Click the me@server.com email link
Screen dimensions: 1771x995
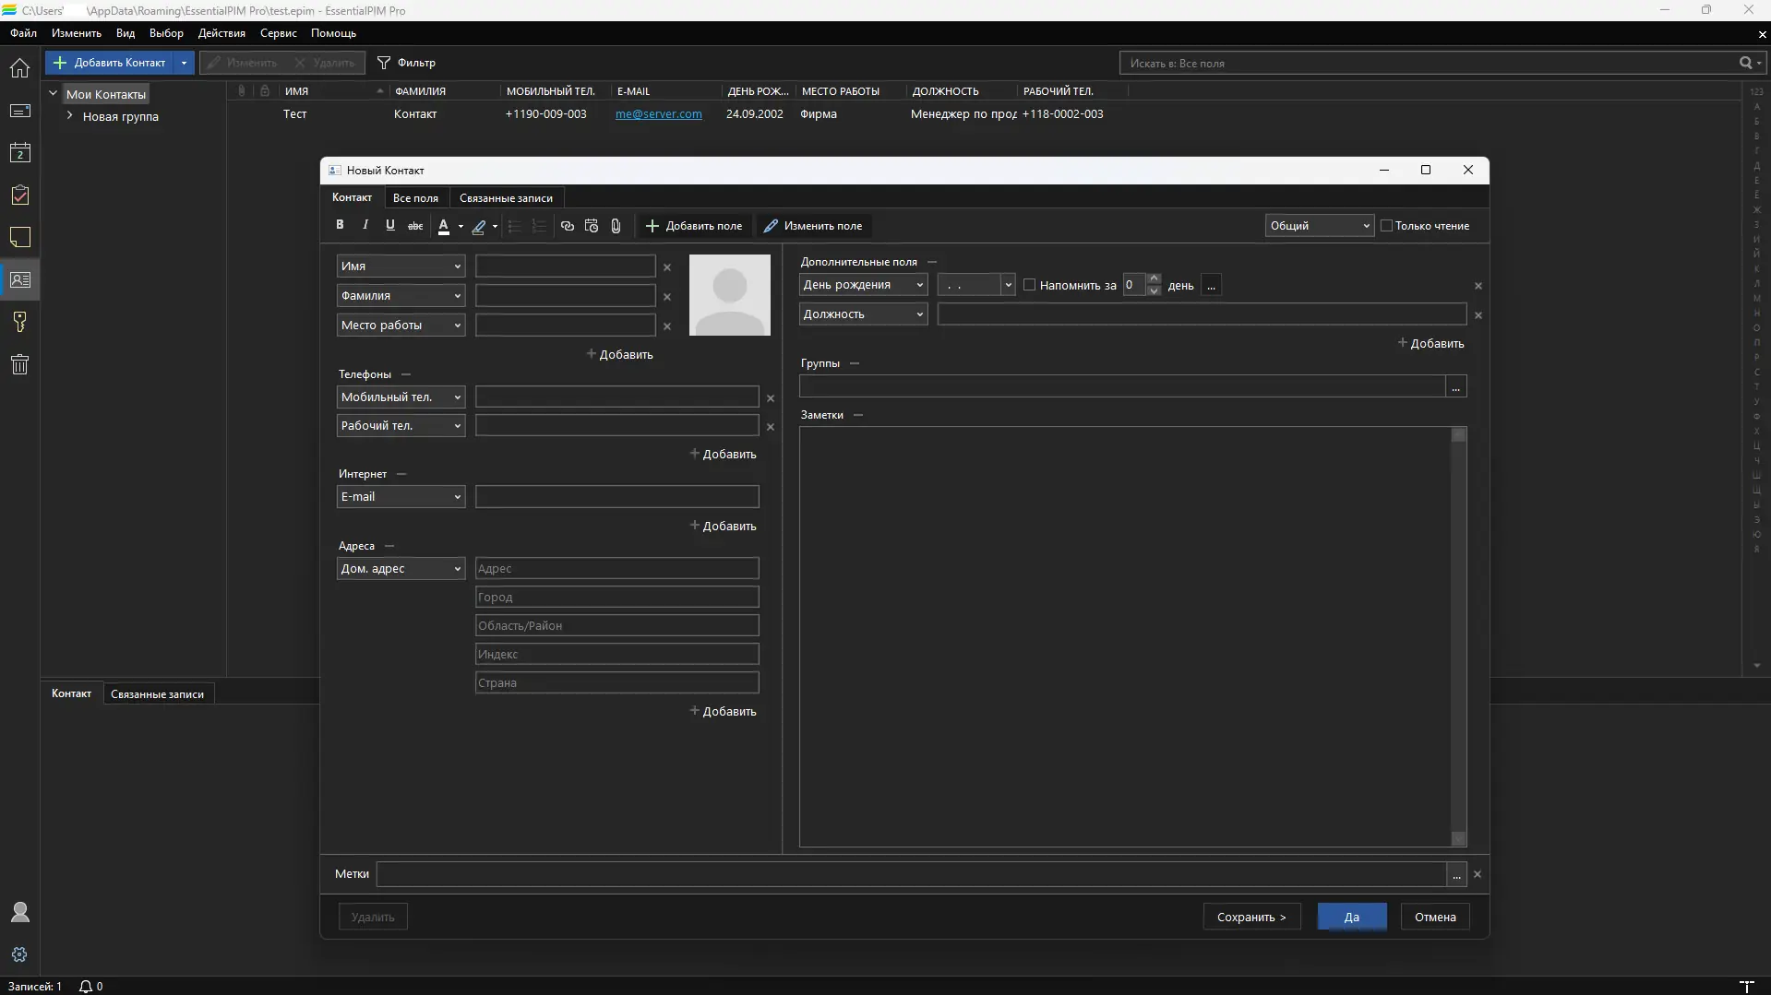(658, 114)
